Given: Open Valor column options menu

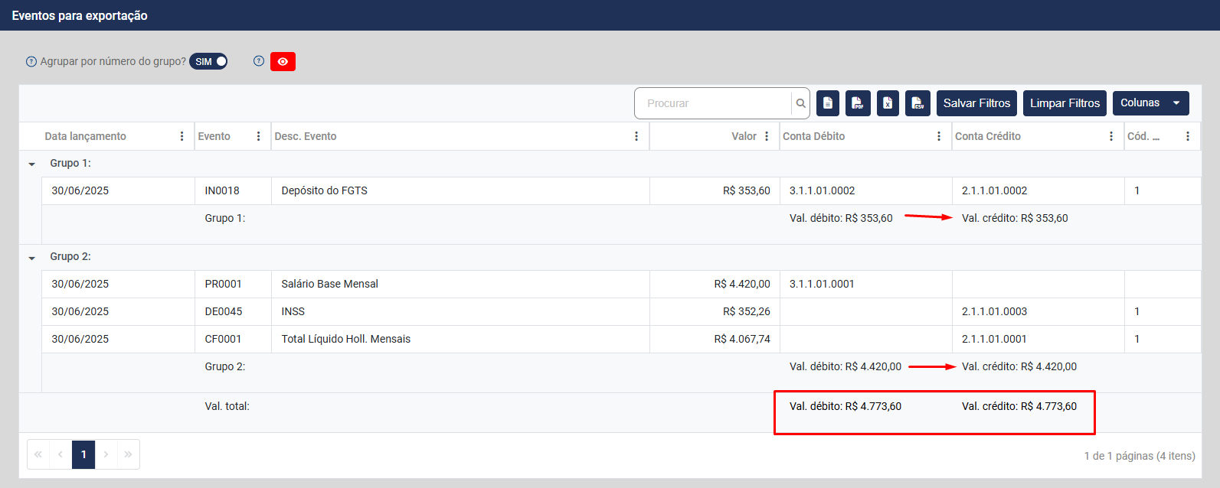Looking at the screenshot, I should pos(767,136).
